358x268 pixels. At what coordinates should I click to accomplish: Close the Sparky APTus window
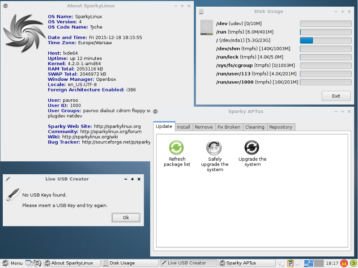349,111
